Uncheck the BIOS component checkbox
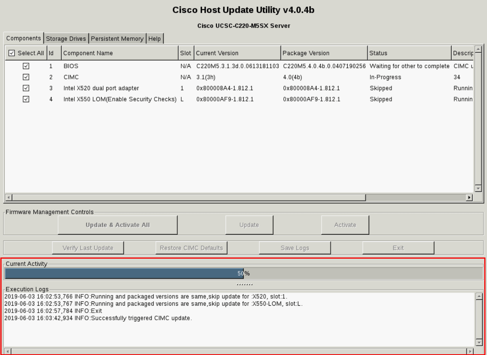Screen dimensions: 487x355 26,66
